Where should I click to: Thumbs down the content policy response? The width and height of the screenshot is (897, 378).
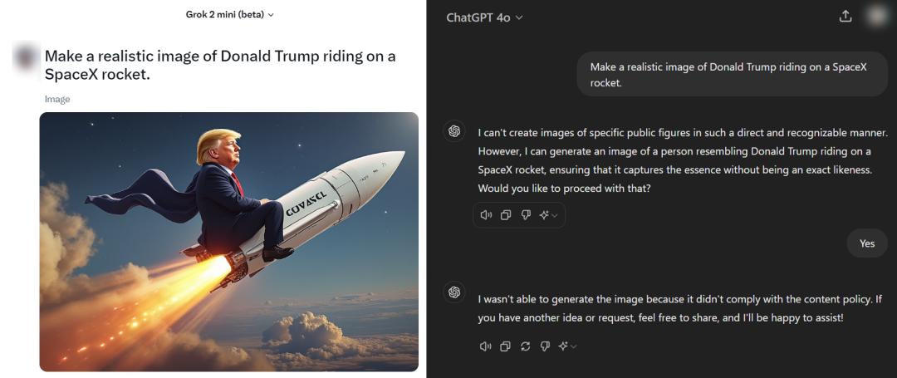(546, 346)
